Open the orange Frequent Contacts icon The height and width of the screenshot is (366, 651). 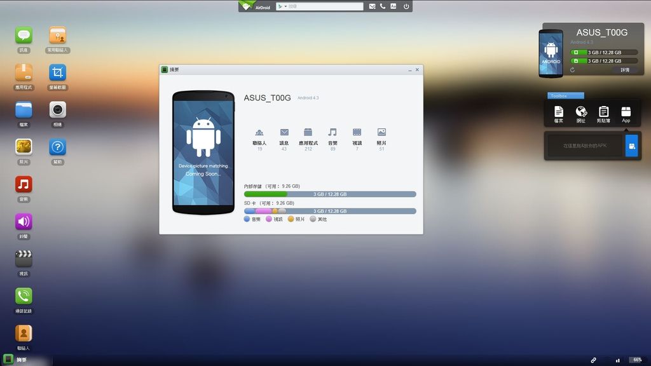pyautogui.click(x=58, y=36)
